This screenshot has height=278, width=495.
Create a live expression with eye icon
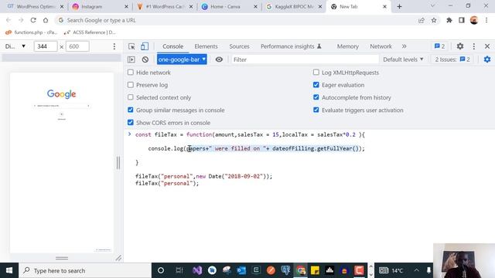219,59
